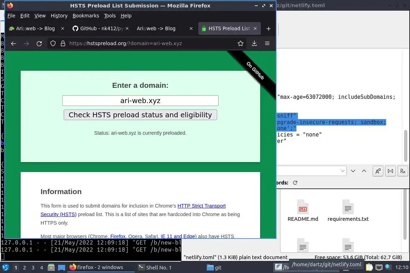
Task: Bookmark this page with the star icon
Action: pyautogui.click(x=241, y=43)
